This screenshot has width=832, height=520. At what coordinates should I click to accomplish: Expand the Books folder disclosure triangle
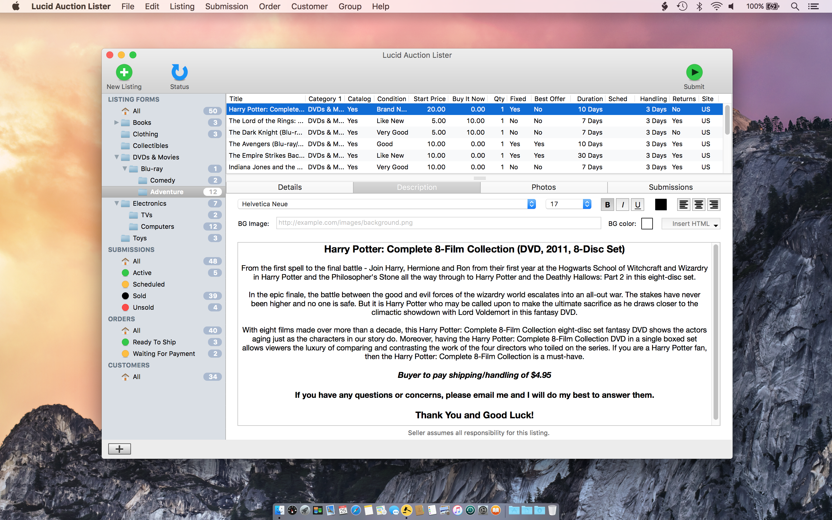click(116, 122)
